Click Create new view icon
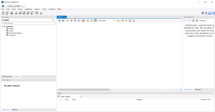Screen dimensions: 215x112 coord(24,13)
